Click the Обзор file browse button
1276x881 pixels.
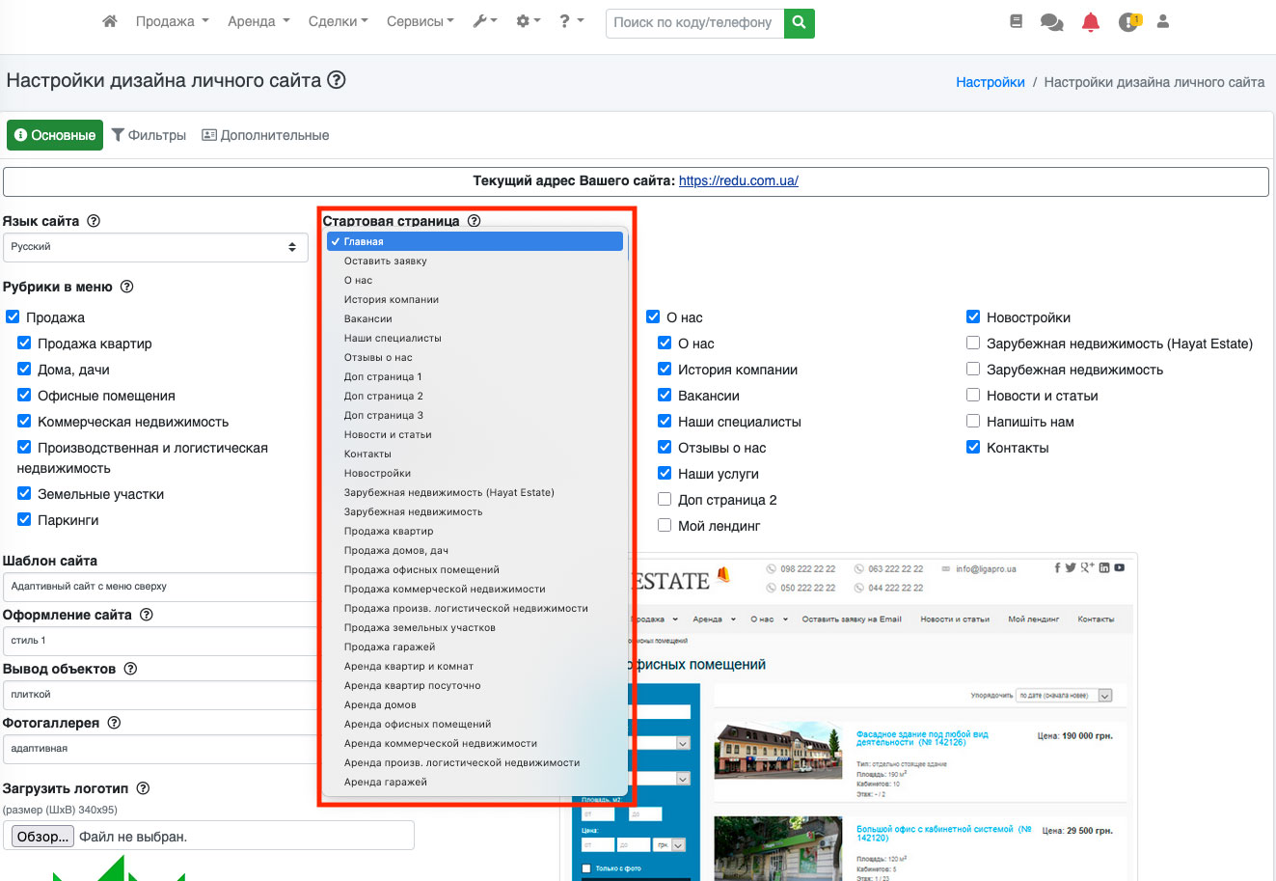click(42, 837)
